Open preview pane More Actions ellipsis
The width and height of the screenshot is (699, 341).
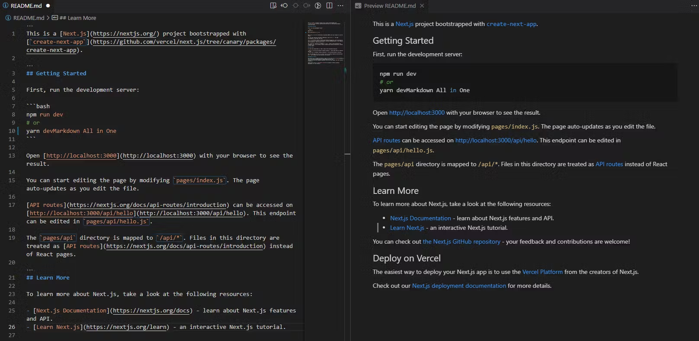pyautogui.click(x=694, y=6)
